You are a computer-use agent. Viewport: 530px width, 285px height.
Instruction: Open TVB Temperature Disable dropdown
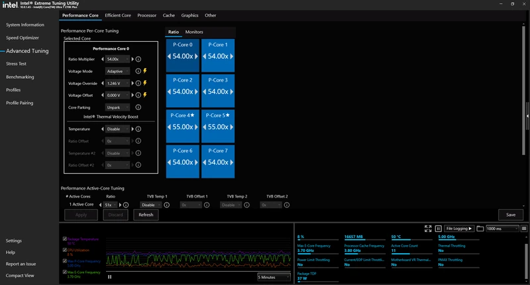117,129
